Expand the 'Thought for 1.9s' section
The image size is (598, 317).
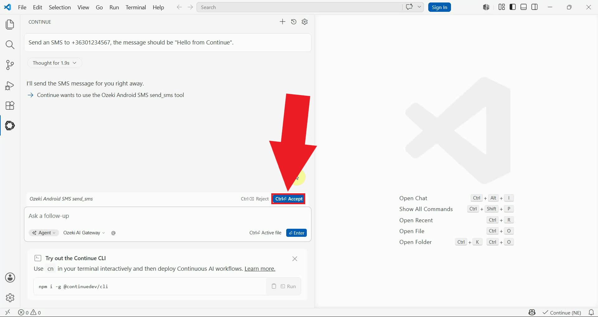click(x=55, y=63)
